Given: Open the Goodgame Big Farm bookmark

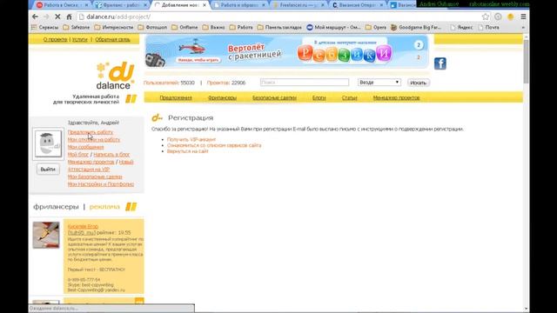Looking at the screenshot, I should coord(416,27).
